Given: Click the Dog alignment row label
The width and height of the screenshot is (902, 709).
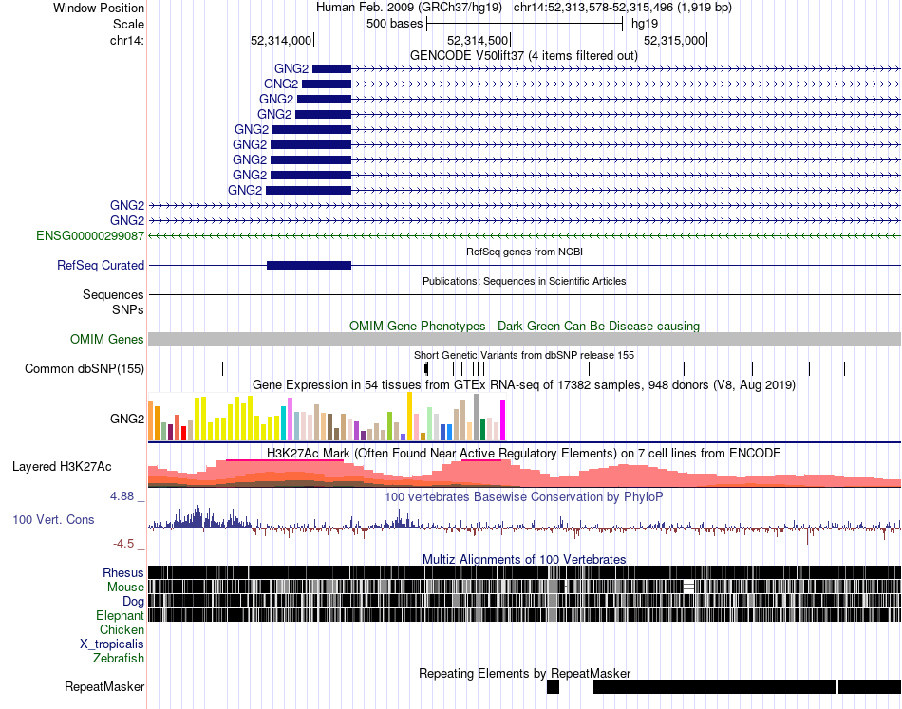Looking at the screenshot, I should 134,602.
